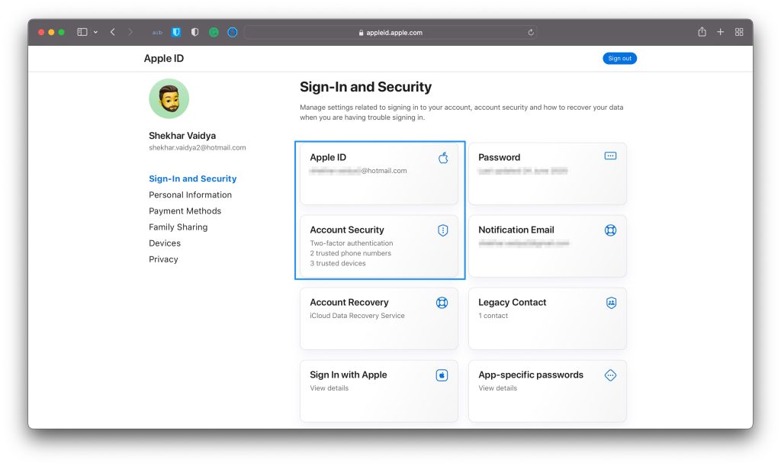Open the Account Recovery card

coord(379,319)
